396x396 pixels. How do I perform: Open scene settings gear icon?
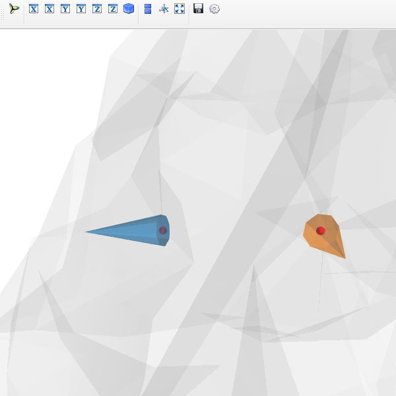coord(214,9)
